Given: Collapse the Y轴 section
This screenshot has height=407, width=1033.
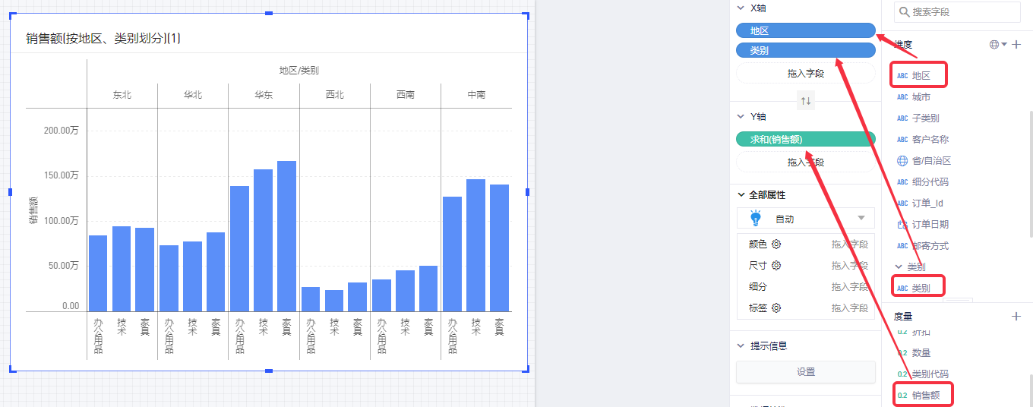Looking at the screenshot, I should tap(741, 116).
